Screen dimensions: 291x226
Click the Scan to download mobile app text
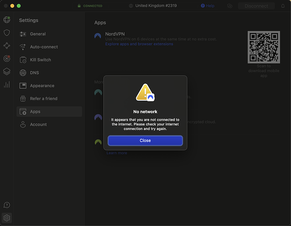pyautogui.click(x=264, y=71)
